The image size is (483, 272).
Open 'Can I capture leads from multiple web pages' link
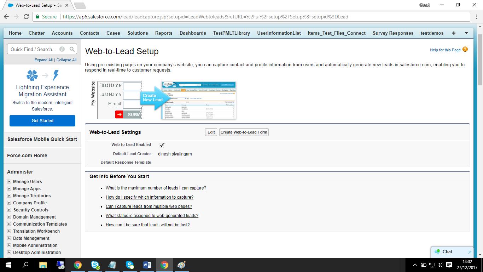(x=149, y=206)
